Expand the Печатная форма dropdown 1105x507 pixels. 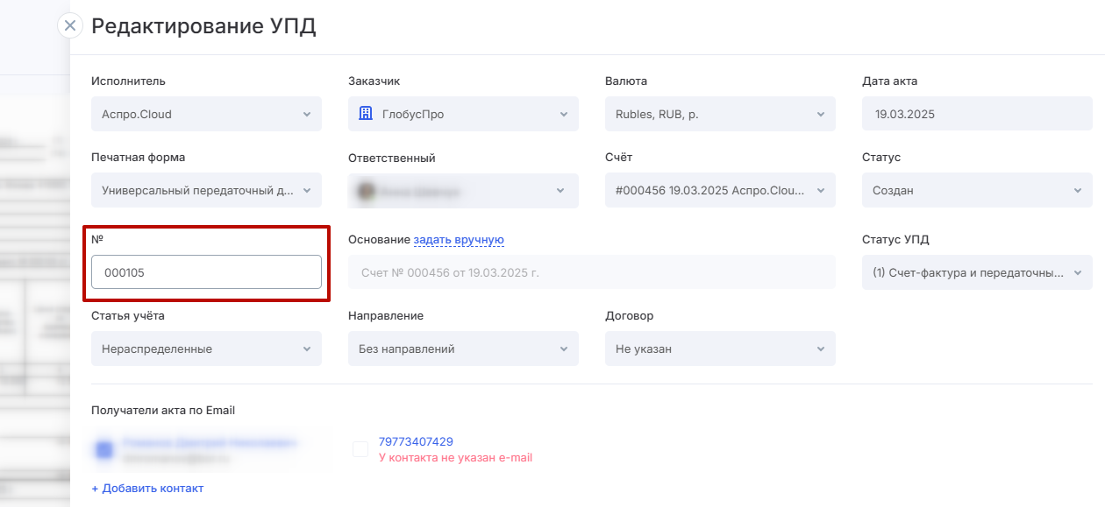pos(206,190)
